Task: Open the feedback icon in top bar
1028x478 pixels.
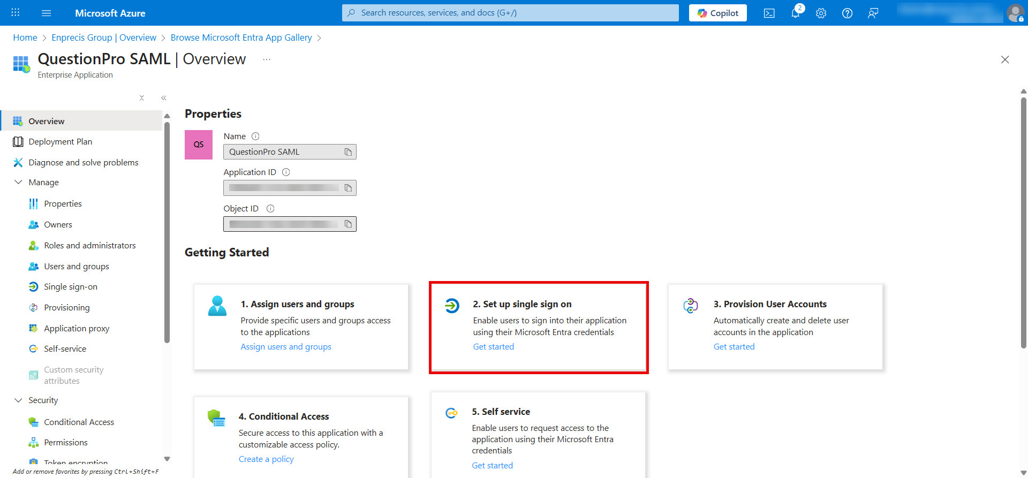Action: [873, 13]
